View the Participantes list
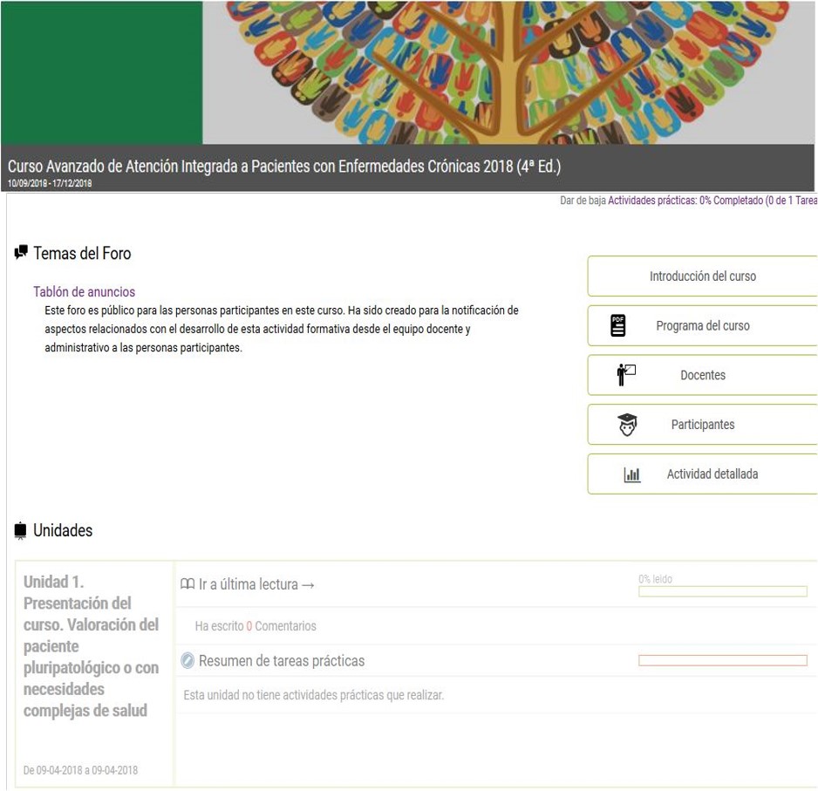Viewport: 818px width, 791px height. pyautogui.click(x=702, y=424)
